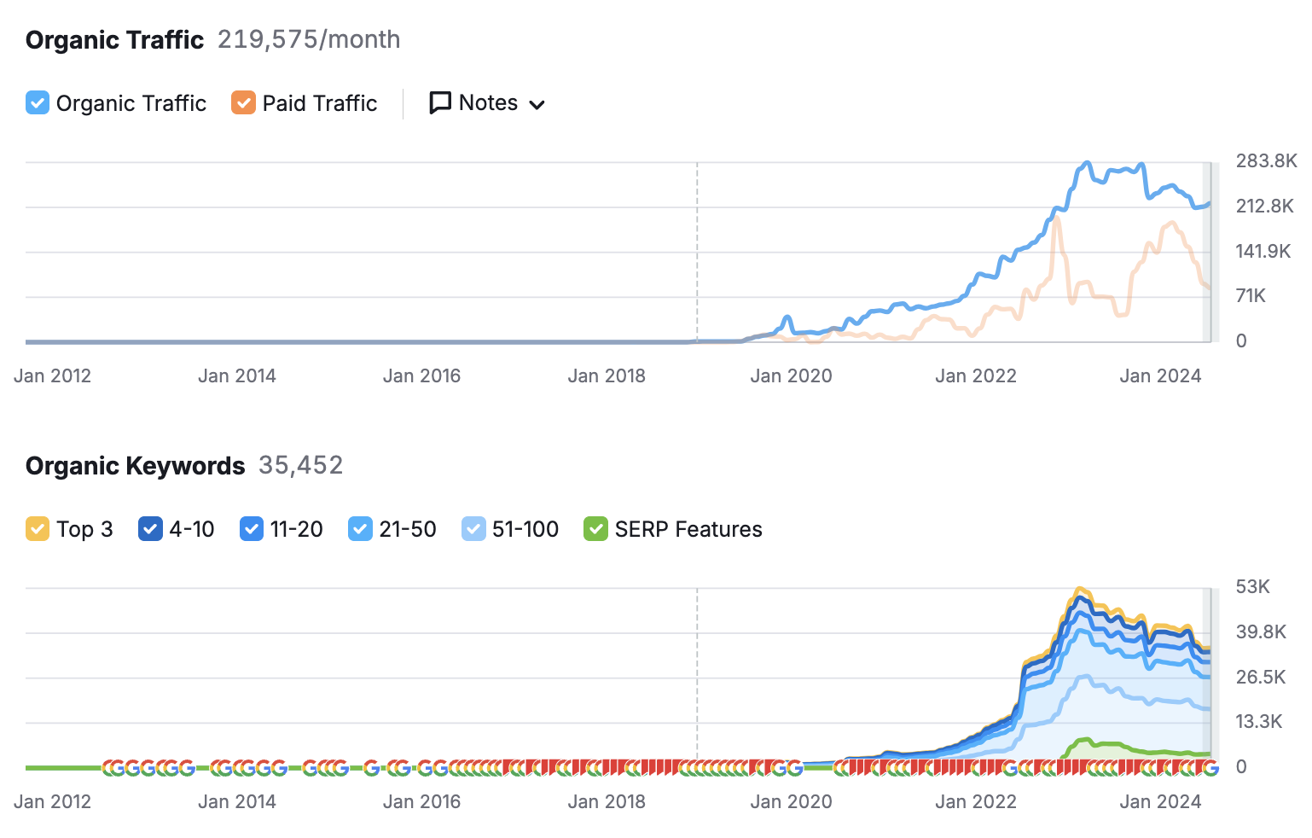The width and height of the screenshot is (1312, 838).
Task: Disable the SERP Features checkbox
Action: coord(595,529)
